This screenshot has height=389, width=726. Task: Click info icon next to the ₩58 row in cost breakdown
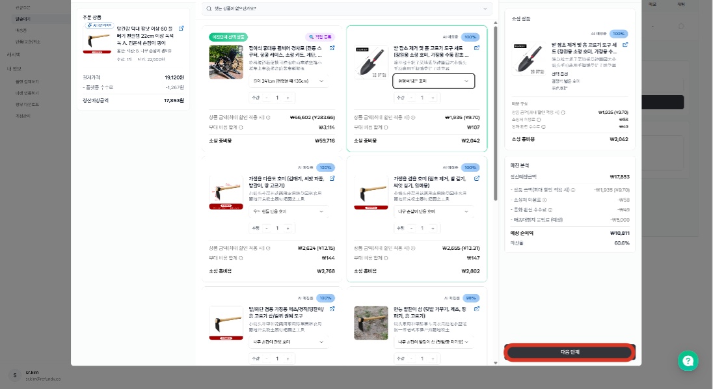(539, 120)
